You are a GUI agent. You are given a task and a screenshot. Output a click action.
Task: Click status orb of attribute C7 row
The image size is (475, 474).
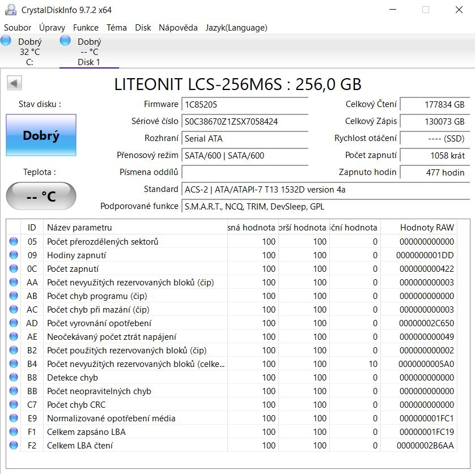(x=14, y=404)
